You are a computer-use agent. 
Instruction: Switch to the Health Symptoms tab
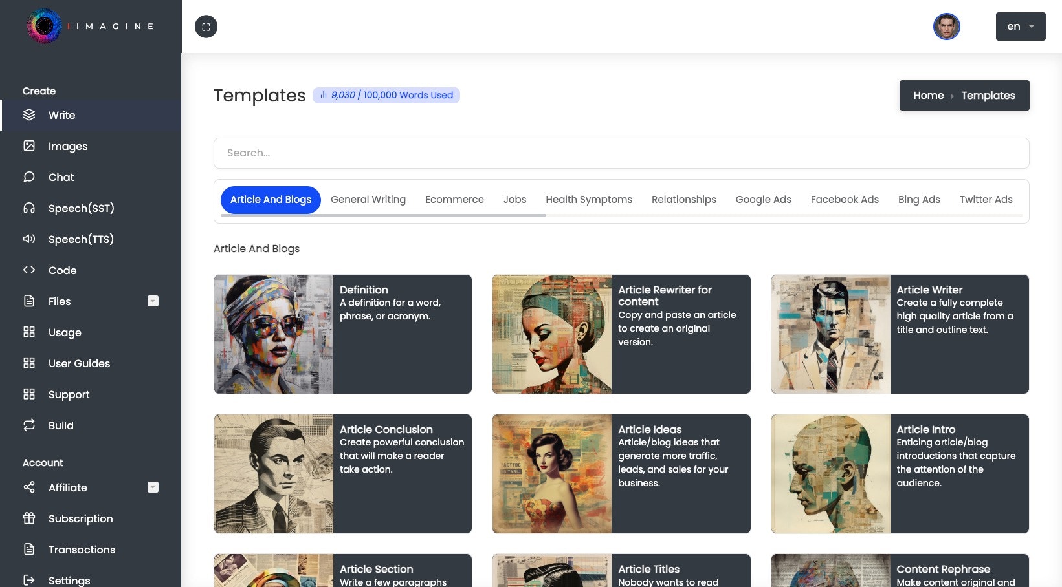click(x=589, y=200)
